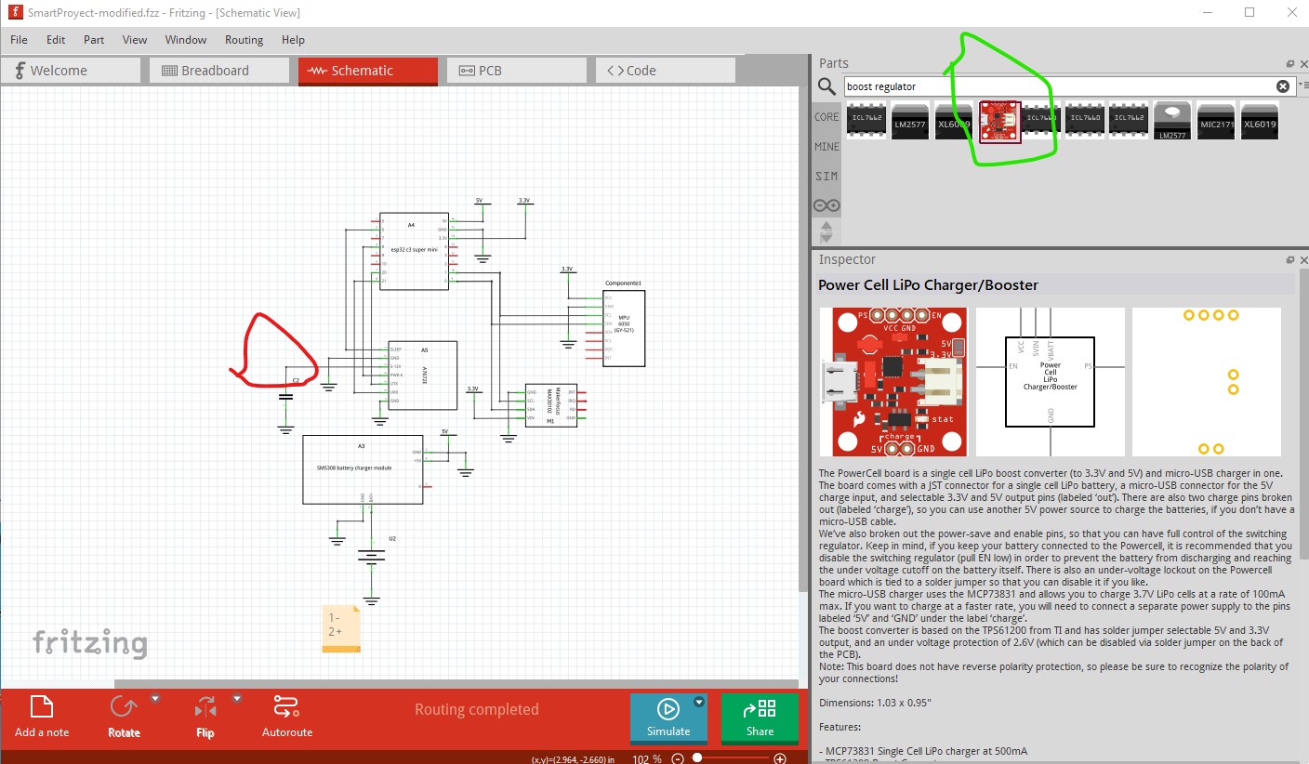
Task: Click the Power Cell LiPo Charger/Booster title
Action: pyautogui.click(x=928, y=285)
